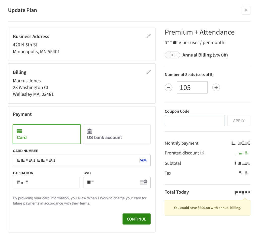The width and height of the screenshot is (258, 242).
Task: Click the bank building icon for US bank account
Action: tap(89, 131)
